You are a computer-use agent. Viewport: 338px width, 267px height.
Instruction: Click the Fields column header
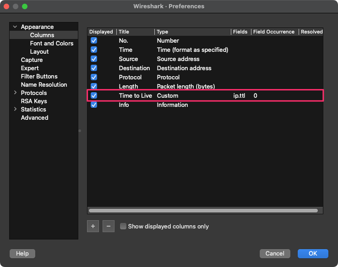pos(240,32)
